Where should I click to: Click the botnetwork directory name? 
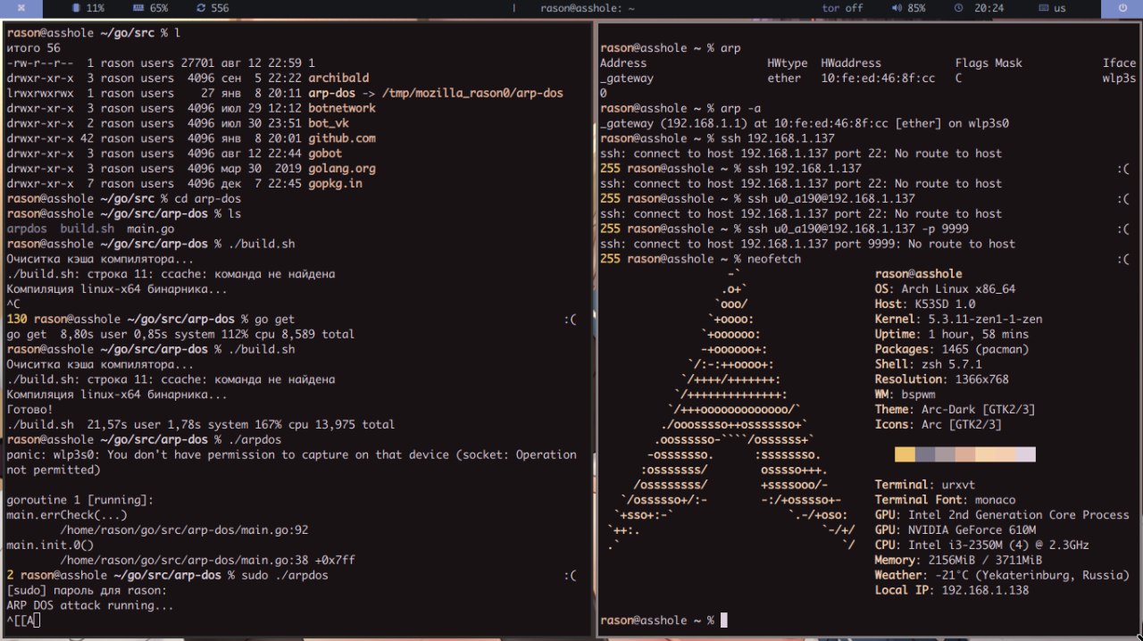[x=342, y=108]
